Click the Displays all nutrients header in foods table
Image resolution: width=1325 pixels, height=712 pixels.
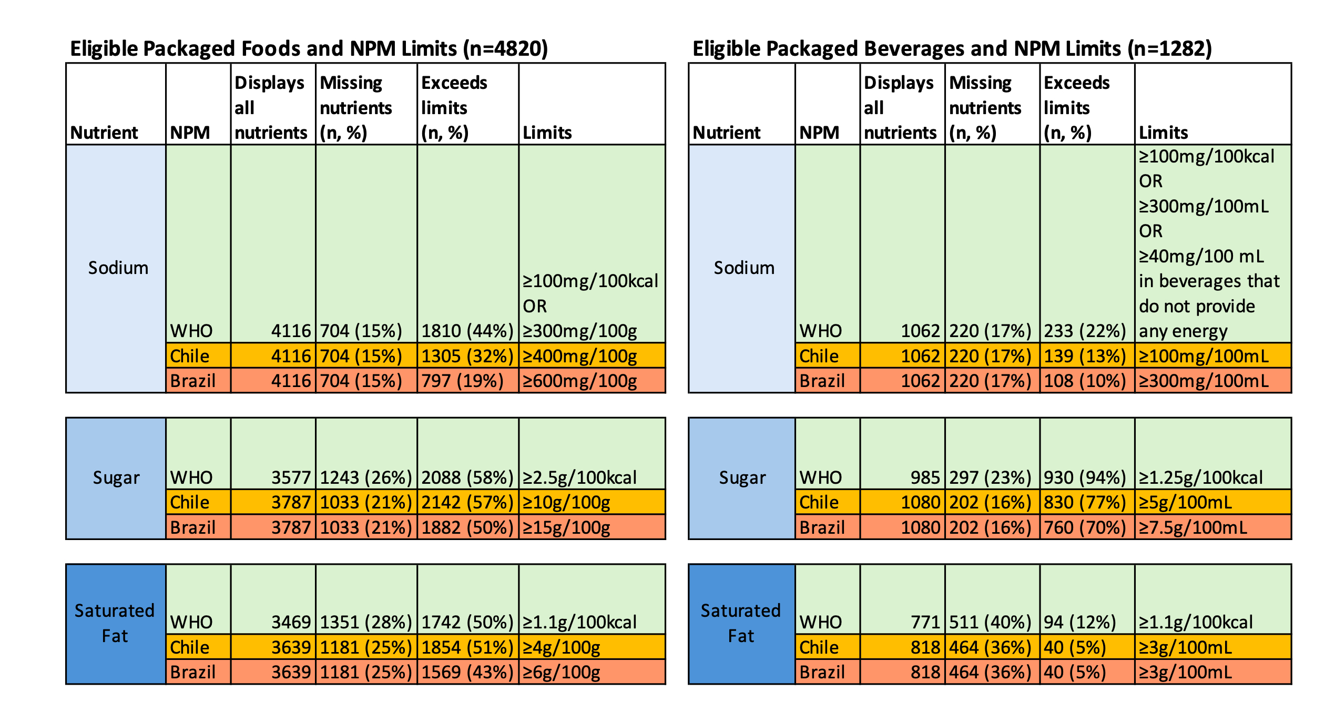(271, 107)
